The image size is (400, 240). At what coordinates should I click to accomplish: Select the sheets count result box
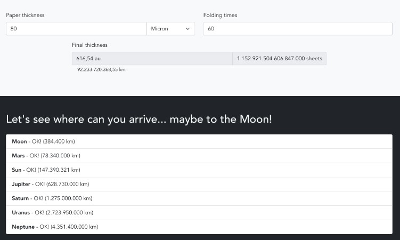(x=279, y=59)
